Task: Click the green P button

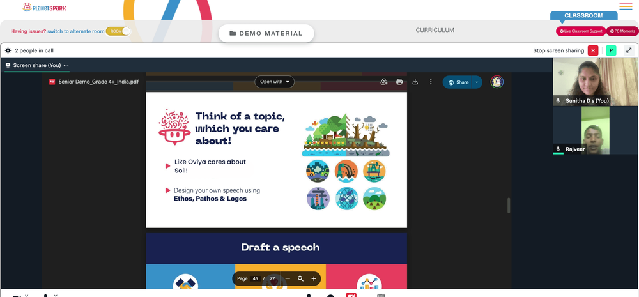Action: (x=611, y=50)
